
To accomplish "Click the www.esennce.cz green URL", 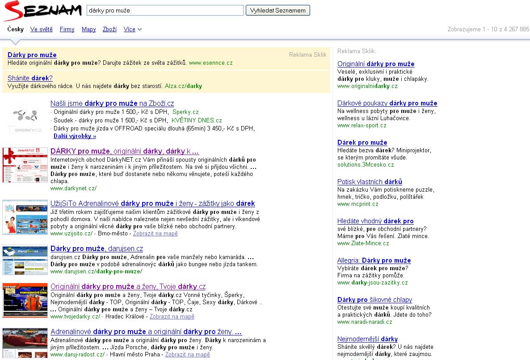I will pos(210,63).
